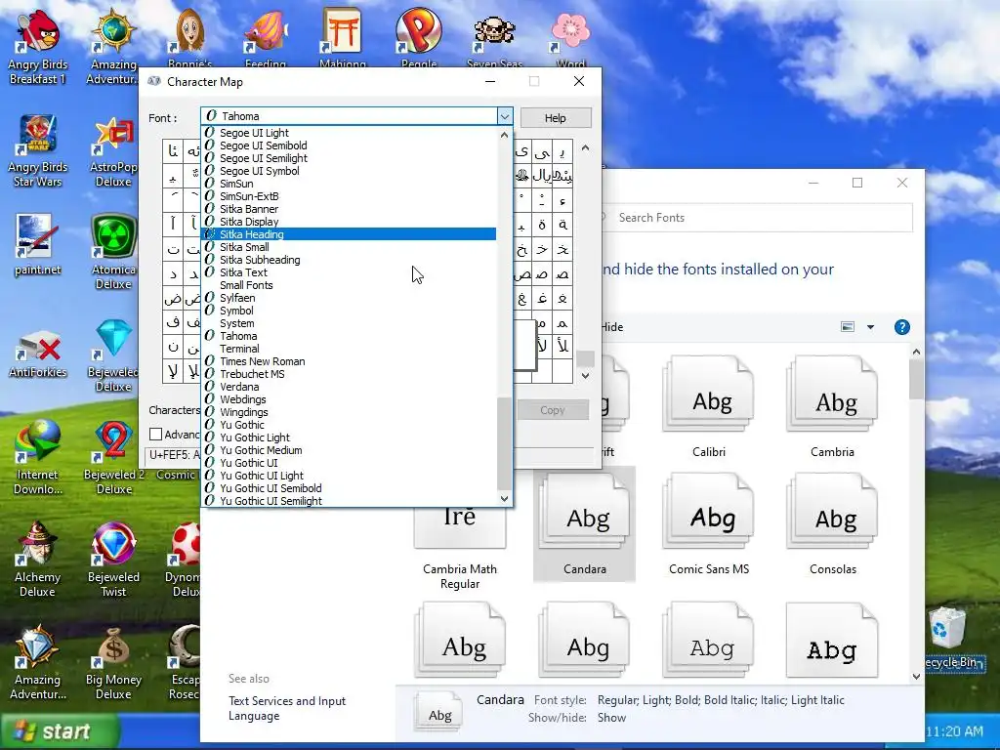Toggle the Advanced view checkbox in Character Map
This screenshot has width=1000, height=750.
point(155,435)
